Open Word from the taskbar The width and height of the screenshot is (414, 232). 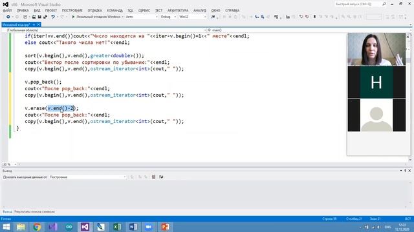tap(133, 227)
